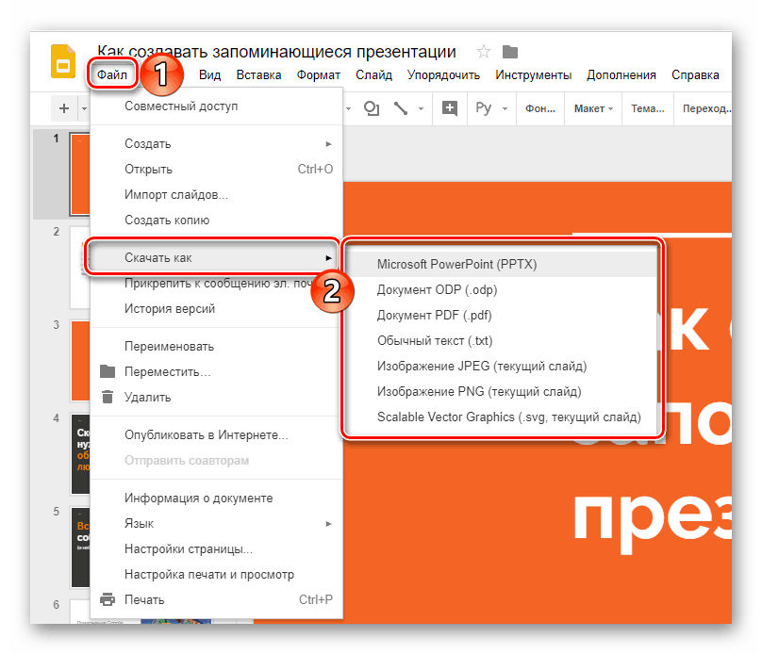Open the Вид menu

click(x=210, y=75)
